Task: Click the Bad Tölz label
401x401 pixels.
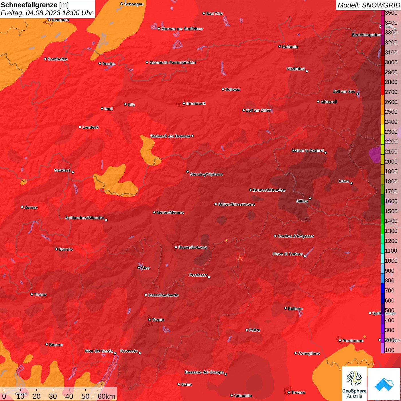Action: [x=214, y=13]
